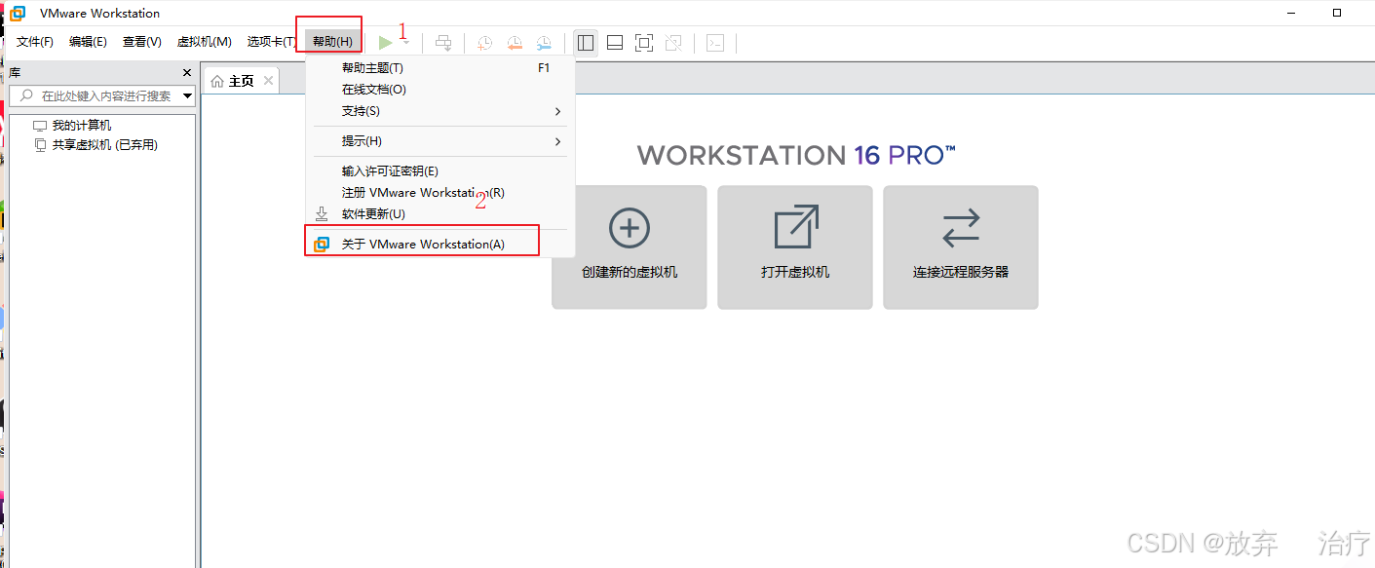
Task: Choose 输入许可证密钥(E) menu entry
Action: coord(440,171)
